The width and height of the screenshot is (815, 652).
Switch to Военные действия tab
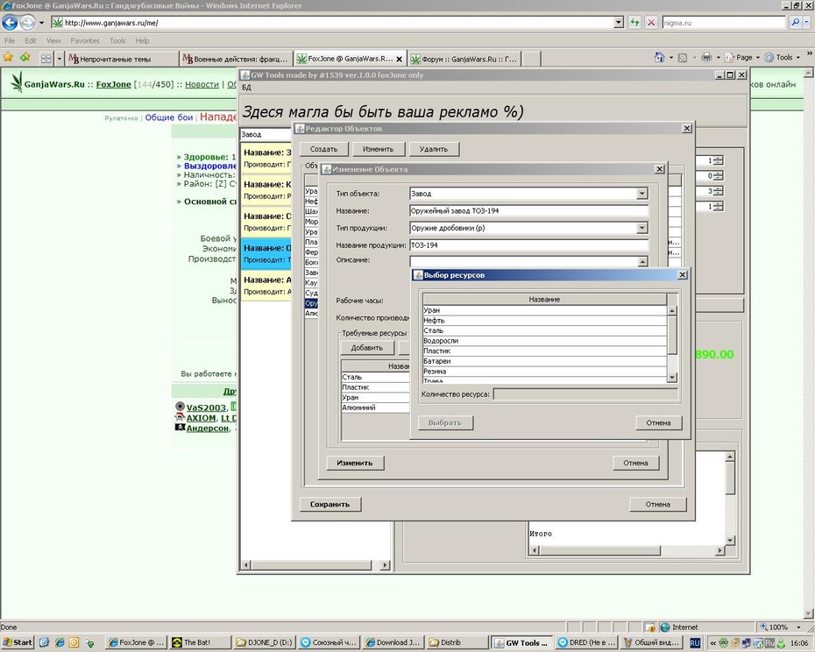pyautogui.click(x=236, y=59)
